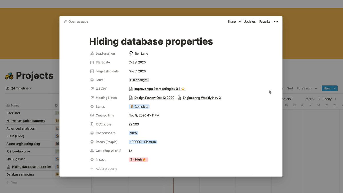
Task: Click the User delight team tag
Action: [139, 80]
